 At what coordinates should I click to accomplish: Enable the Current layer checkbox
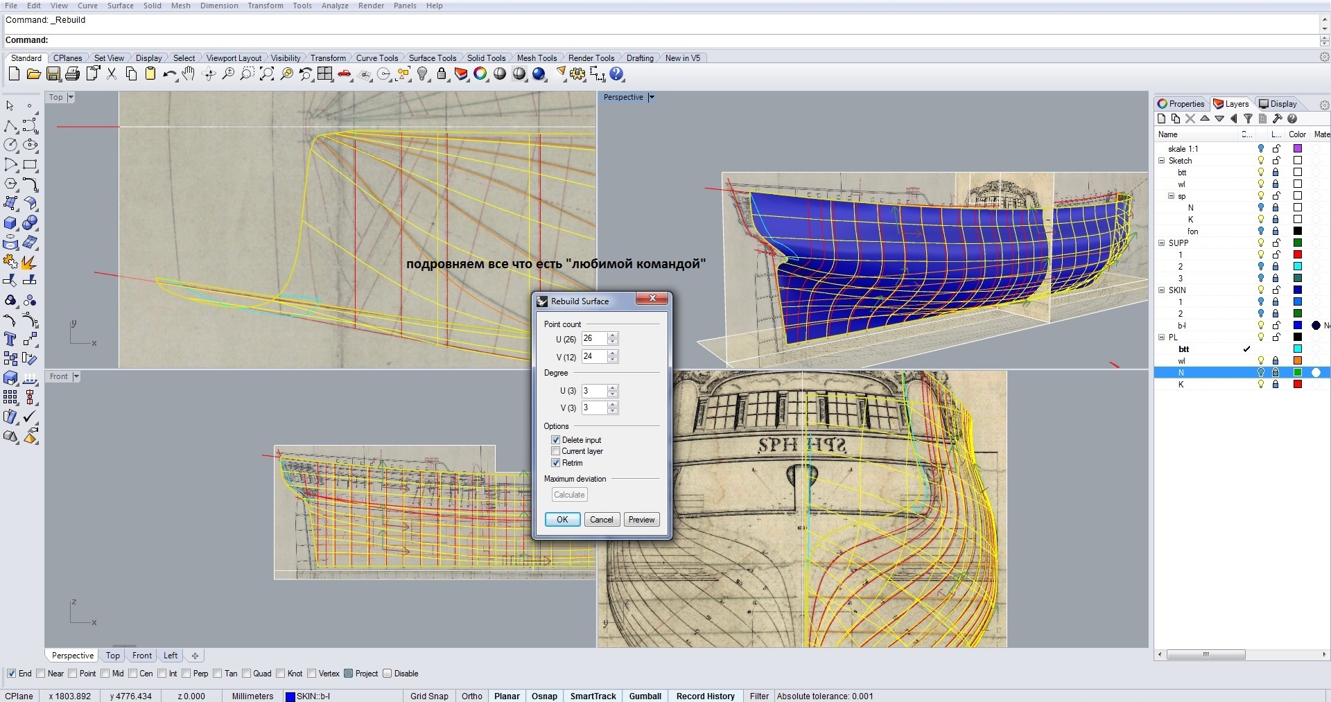[555, 451]
